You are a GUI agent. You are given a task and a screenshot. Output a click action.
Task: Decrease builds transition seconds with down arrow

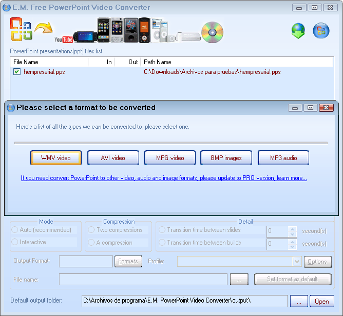(292, 247)
